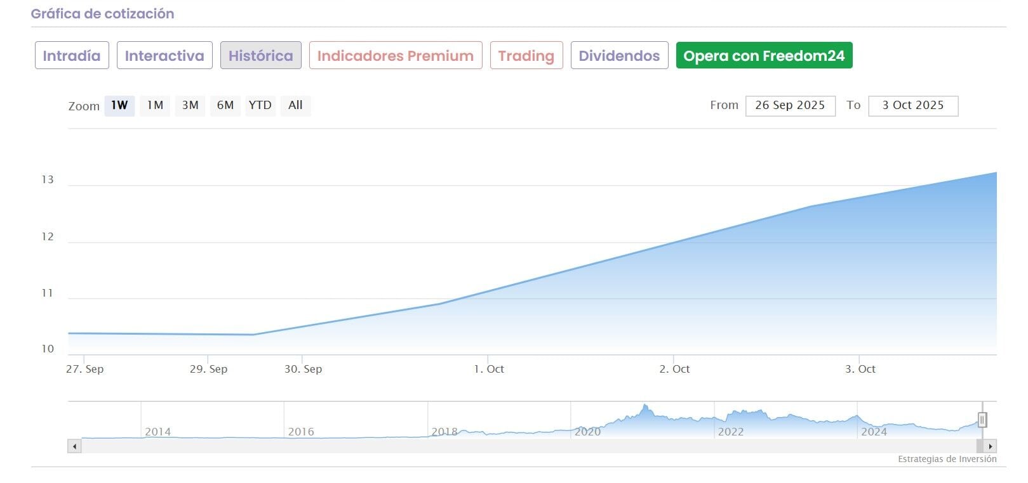Image resolution: width=1028 pixels, height=483 pixels.
Task: Click the To date field
Action: coord(912,106)
